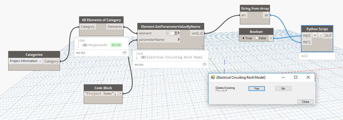This screenshot has height=120, width=343.
Task: Click the Category output port on Categories node
Action: (51, 61)
